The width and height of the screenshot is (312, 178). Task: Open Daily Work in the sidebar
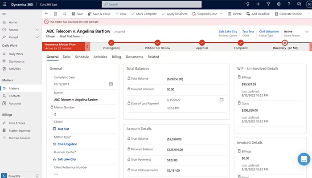(21, 54)
